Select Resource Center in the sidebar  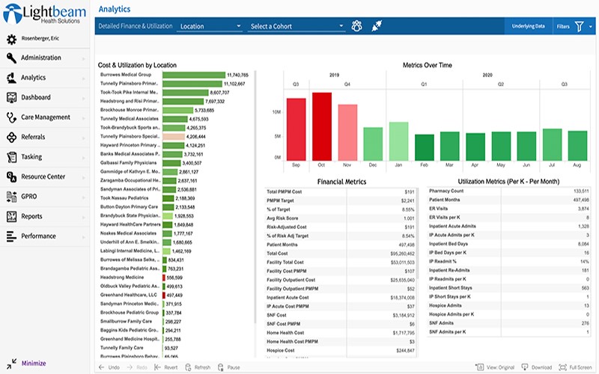(43, 177)
